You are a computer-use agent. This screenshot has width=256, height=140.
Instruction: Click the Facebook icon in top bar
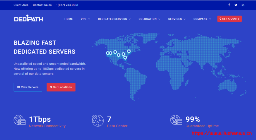(229, 5)
